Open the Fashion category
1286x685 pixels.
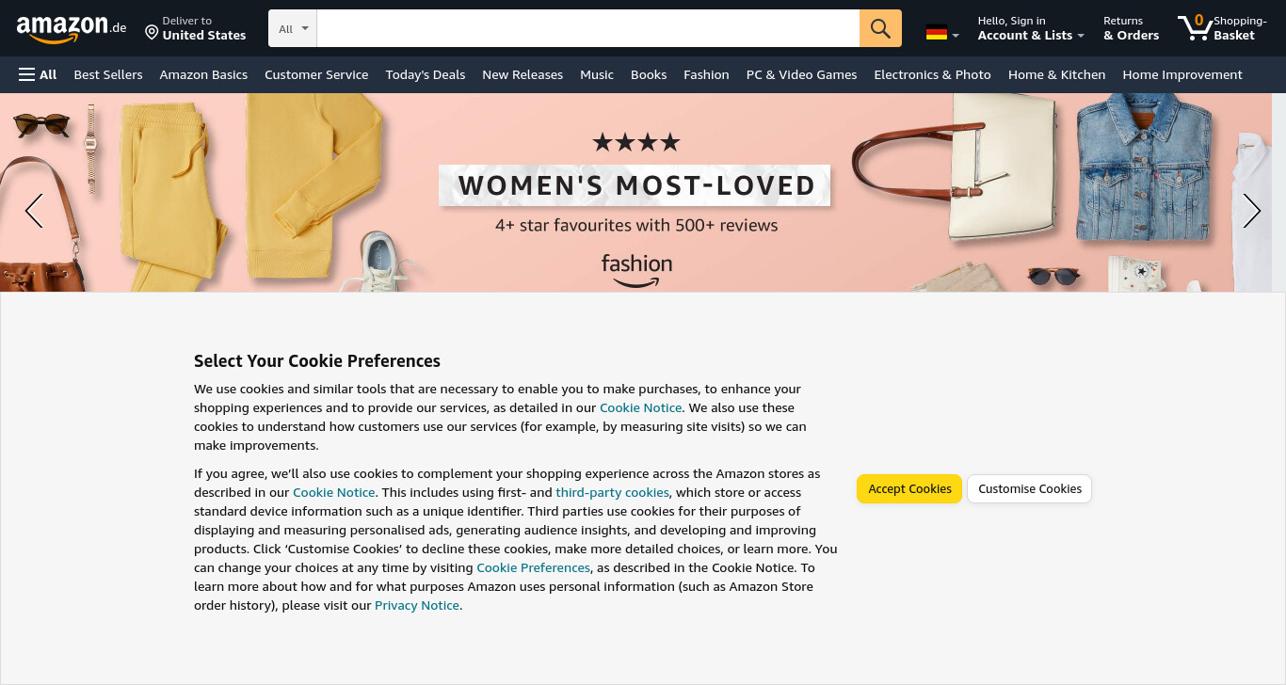(706, 74)
